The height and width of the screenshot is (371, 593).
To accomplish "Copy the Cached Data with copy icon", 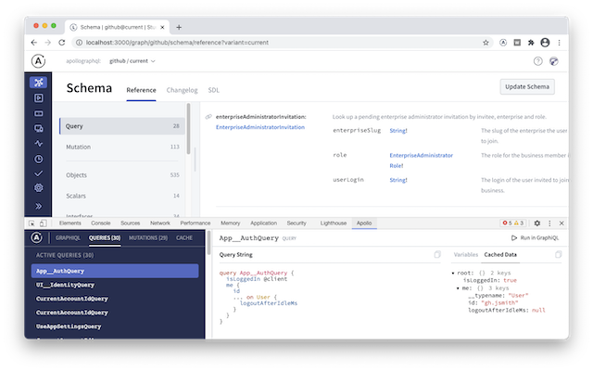I will pos(558,254).
